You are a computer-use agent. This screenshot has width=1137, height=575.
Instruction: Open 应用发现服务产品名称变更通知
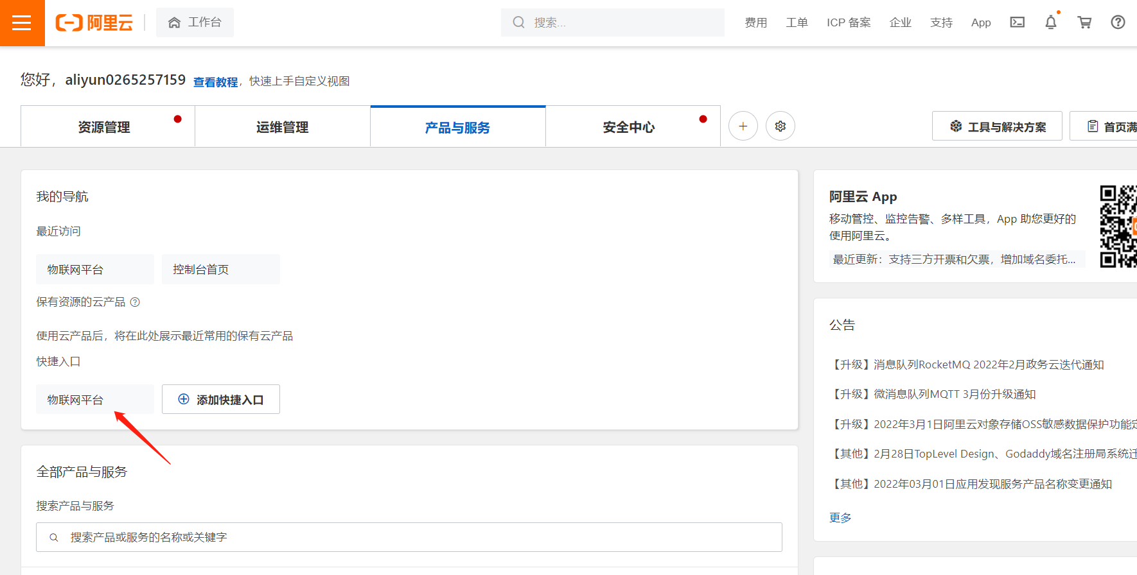coord(971,484)
